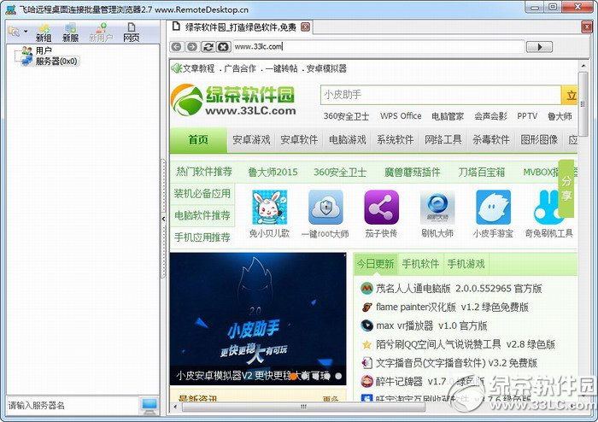Viewport: 598px width, 422px height.
Task: Click the 一键root大师 app icon
Action: 325,208
